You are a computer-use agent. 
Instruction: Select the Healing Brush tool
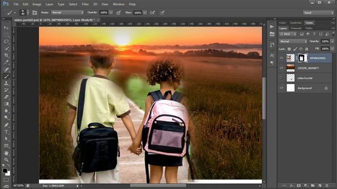click(6, 69)
